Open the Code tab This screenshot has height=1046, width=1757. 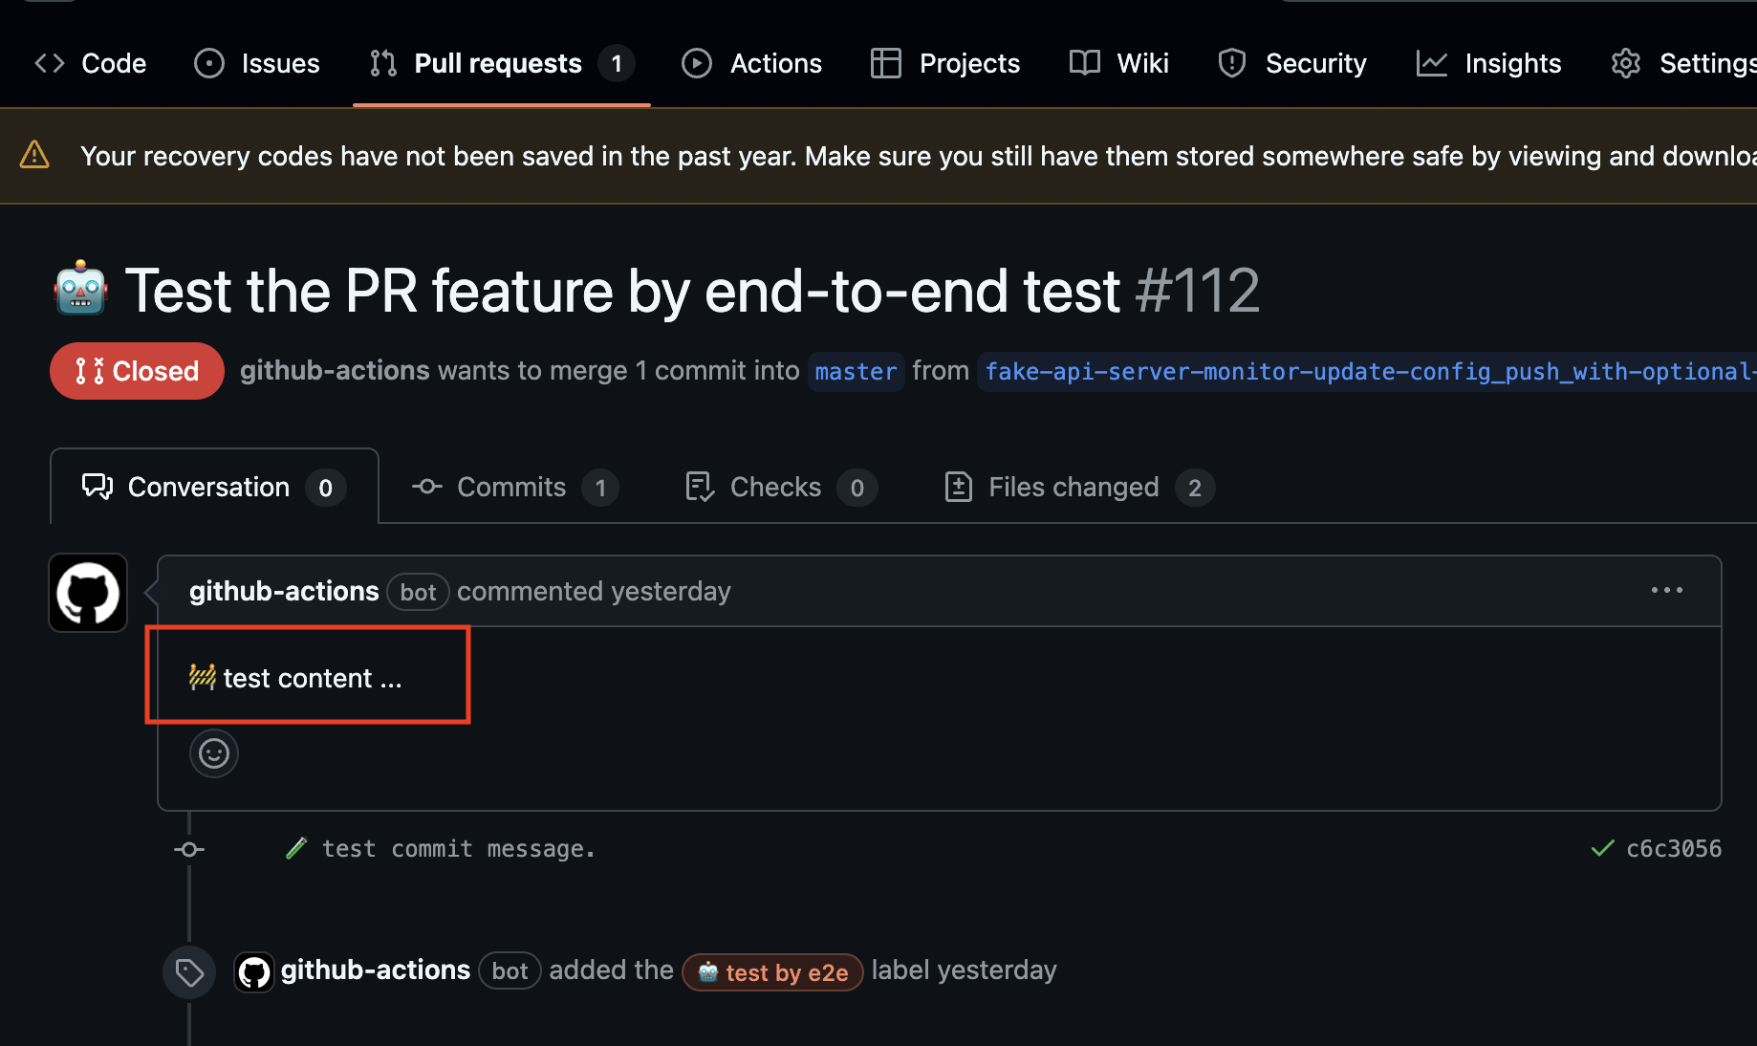click(x=90, y=63)
